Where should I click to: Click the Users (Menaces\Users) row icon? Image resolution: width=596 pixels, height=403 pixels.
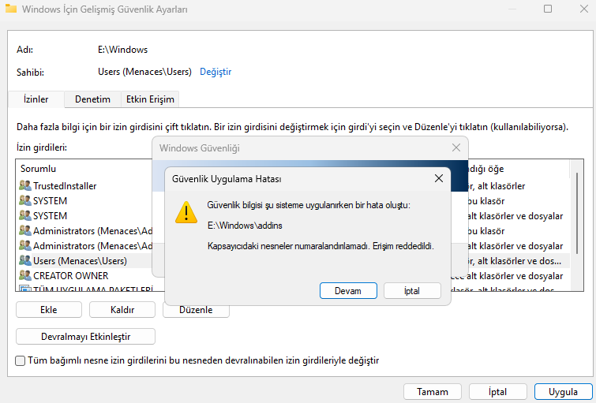tap(25, 260)
